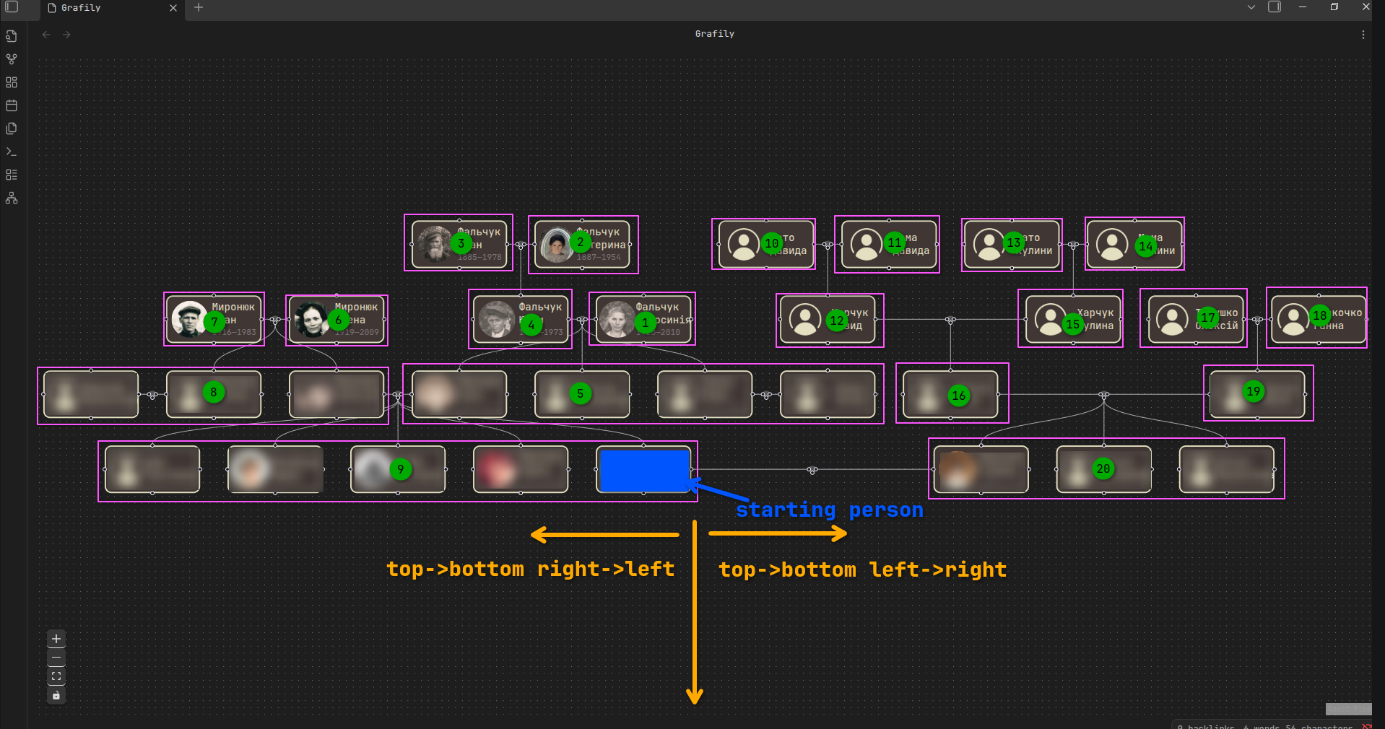Open the three-dot more options menu
This screenshot has height=729, width=1385.
pyautogui.click(x=1363, y=35)
